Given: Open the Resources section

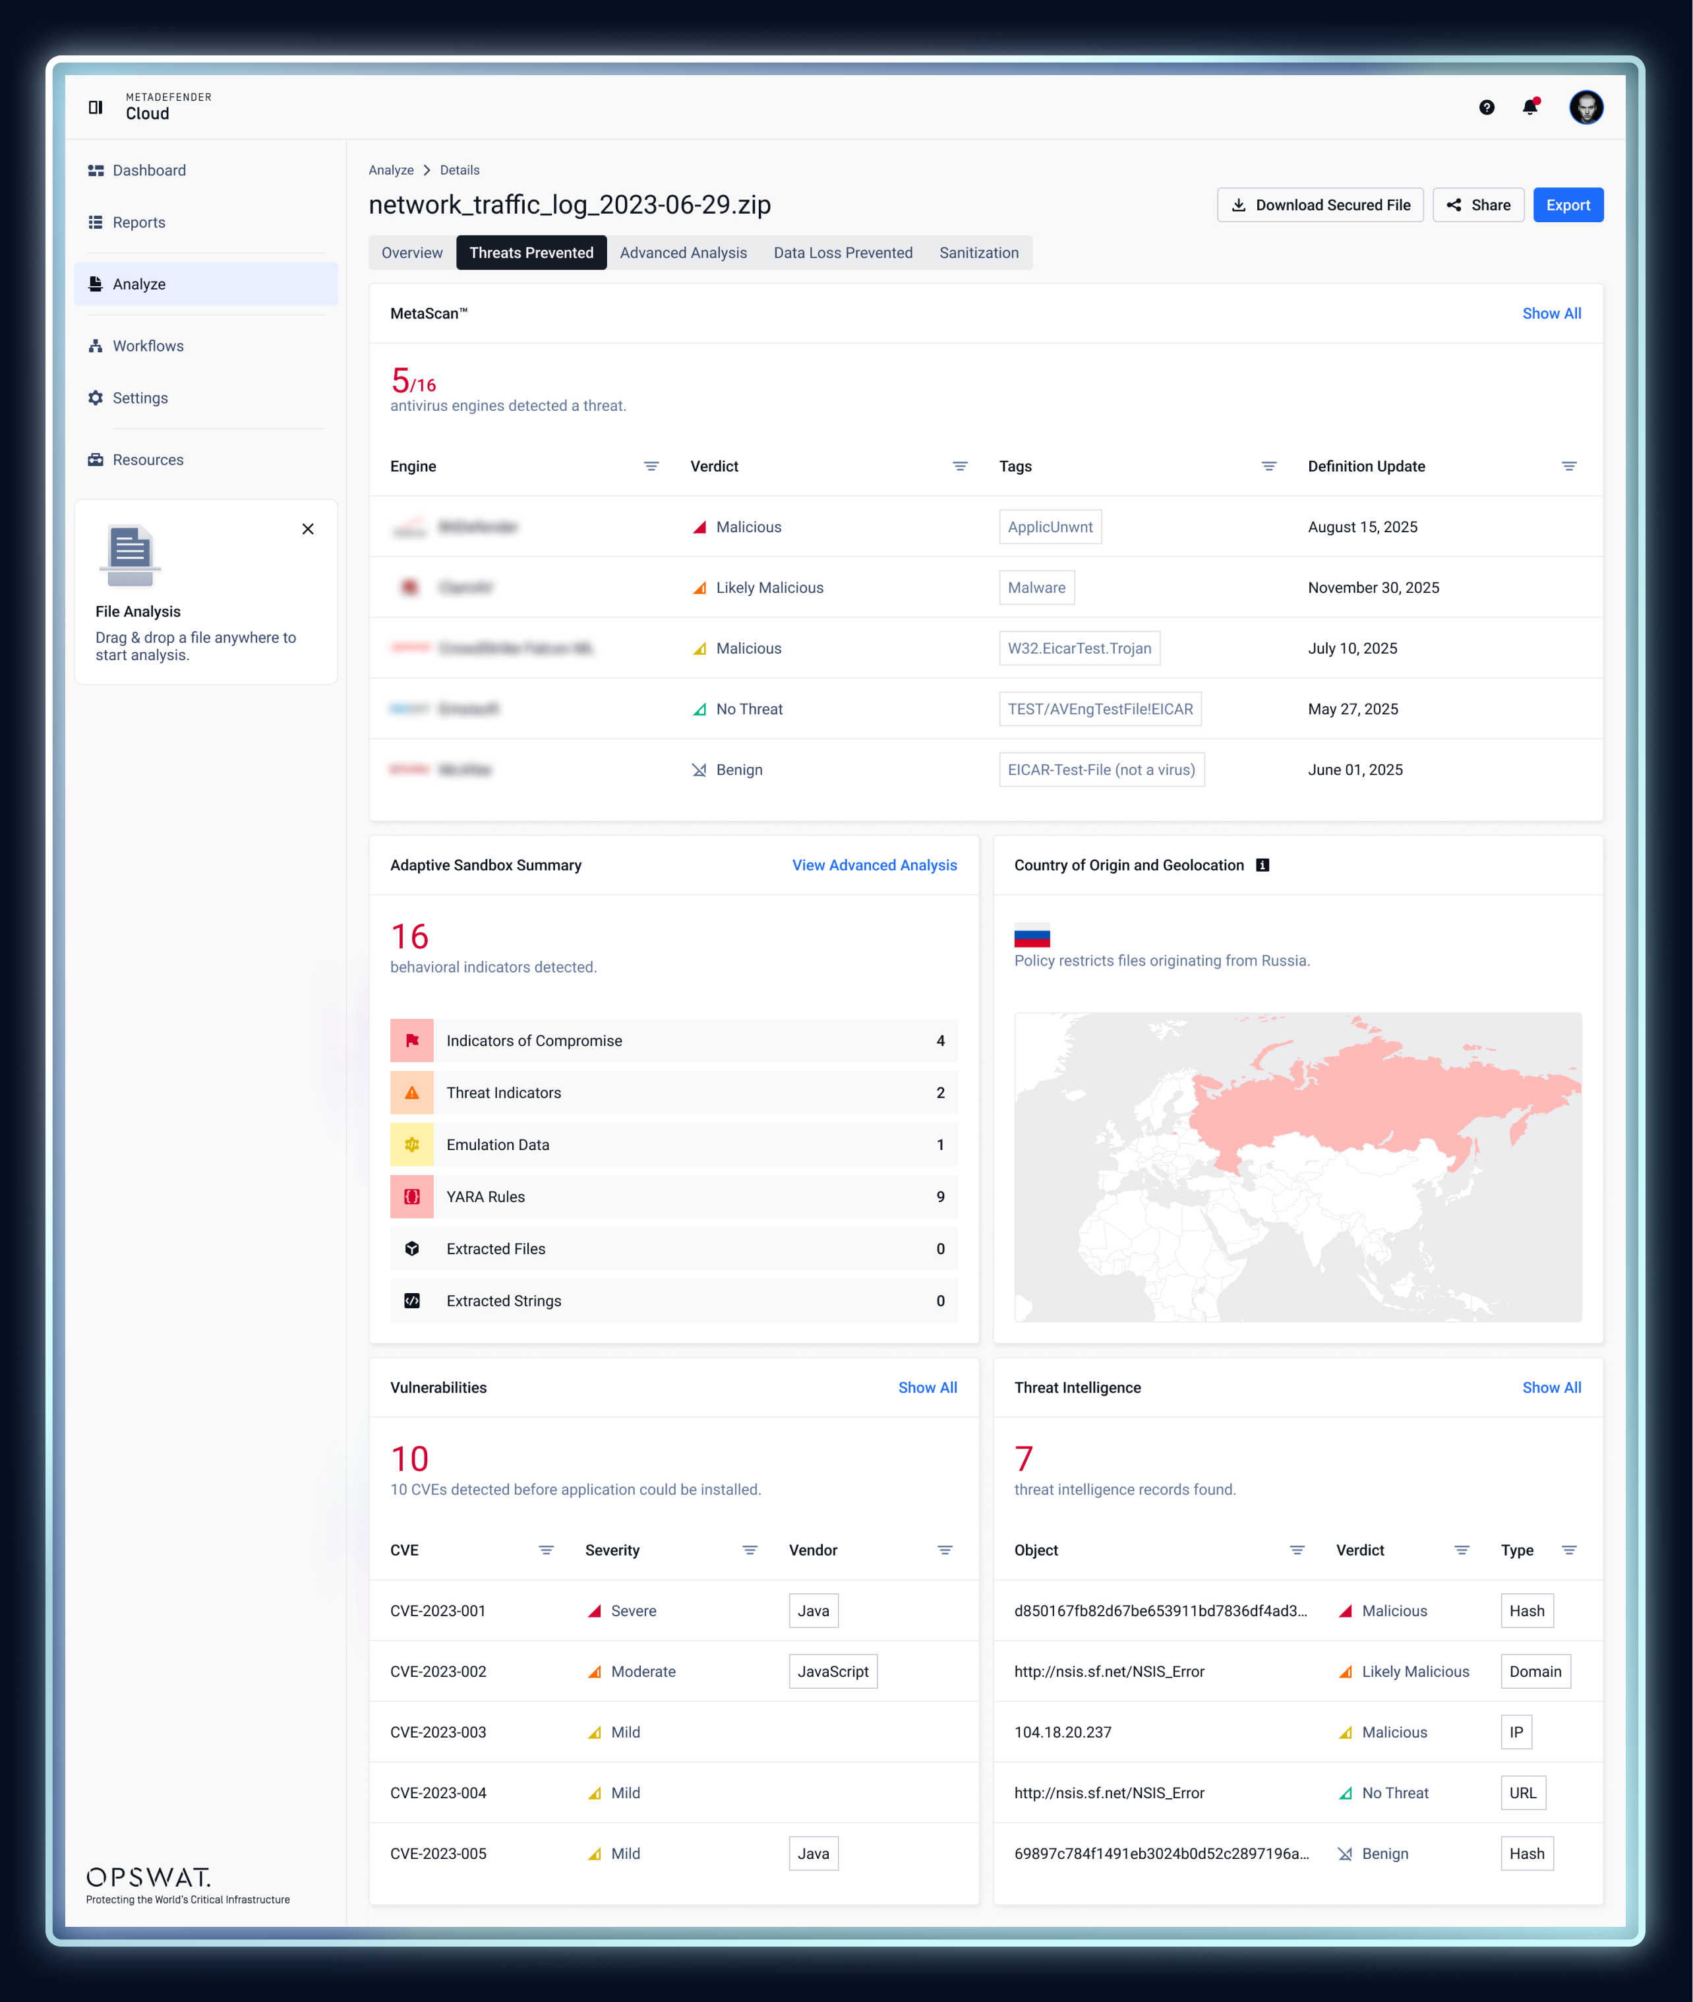Looking at the screenshot, I should point(148,459).
